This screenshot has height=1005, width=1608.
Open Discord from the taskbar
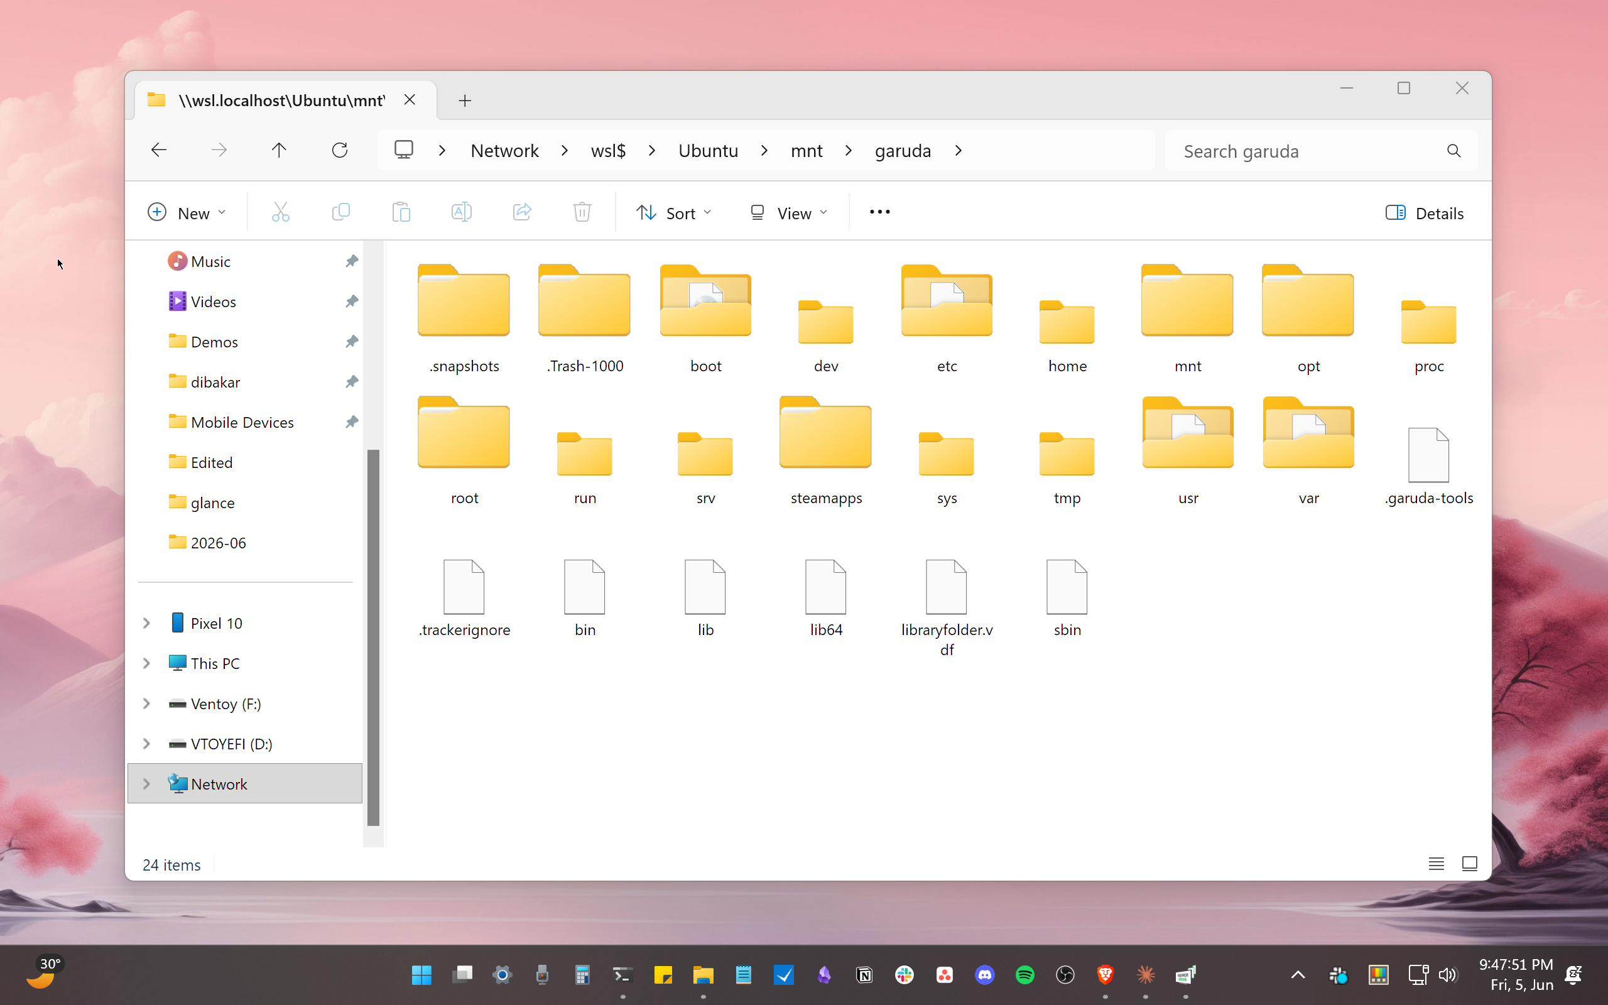985,975
